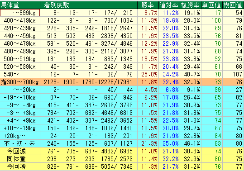The height and width of the screenshot is (171, 244).
Task: Click the 複勝率 column header
Action: click(x=191, y=5)
